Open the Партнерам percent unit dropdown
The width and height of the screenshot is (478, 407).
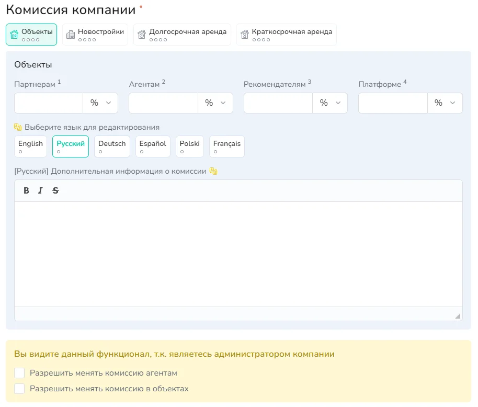[100, 103]
